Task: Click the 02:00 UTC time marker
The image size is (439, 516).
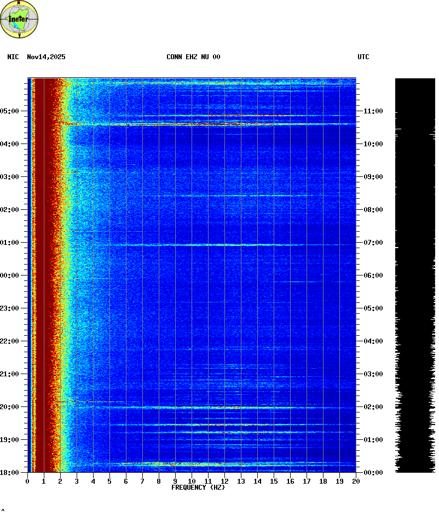Action: (373, 407)
